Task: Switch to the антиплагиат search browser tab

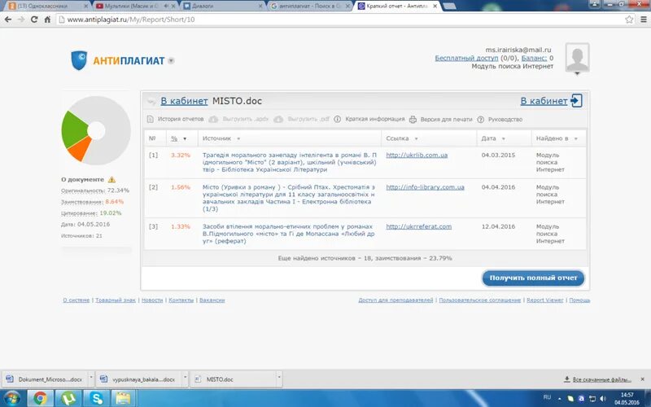Action: click(x=308, y=7)
